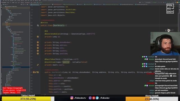
Task: Click the Twitch icon in the stream overlay
Action: coord(90,98)
